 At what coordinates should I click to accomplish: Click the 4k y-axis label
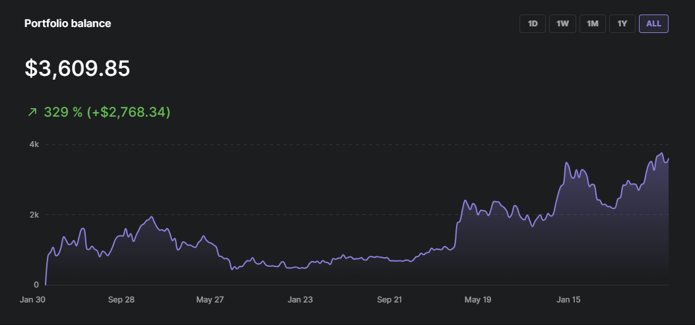tap(34, 144)
